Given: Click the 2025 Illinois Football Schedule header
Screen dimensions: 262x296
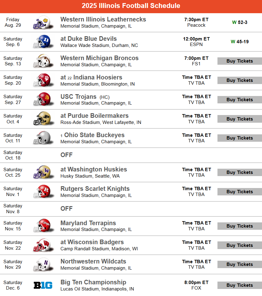Looking at the screenshot, I should 131,6.
